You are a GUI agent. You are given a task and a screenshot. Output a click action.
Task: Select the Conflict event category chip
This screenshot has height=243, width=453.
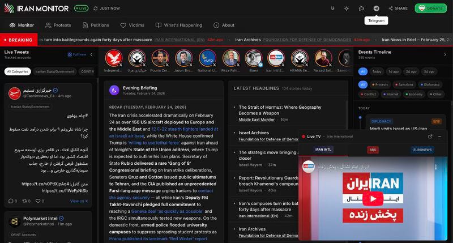(369, 94)
